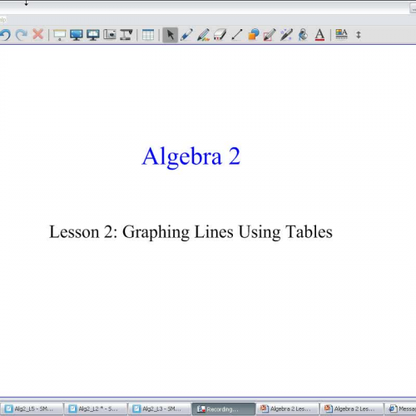Screen dimensions: 416x416
Task: Select the Text tool with red underline
Action: tap(319, 35)
